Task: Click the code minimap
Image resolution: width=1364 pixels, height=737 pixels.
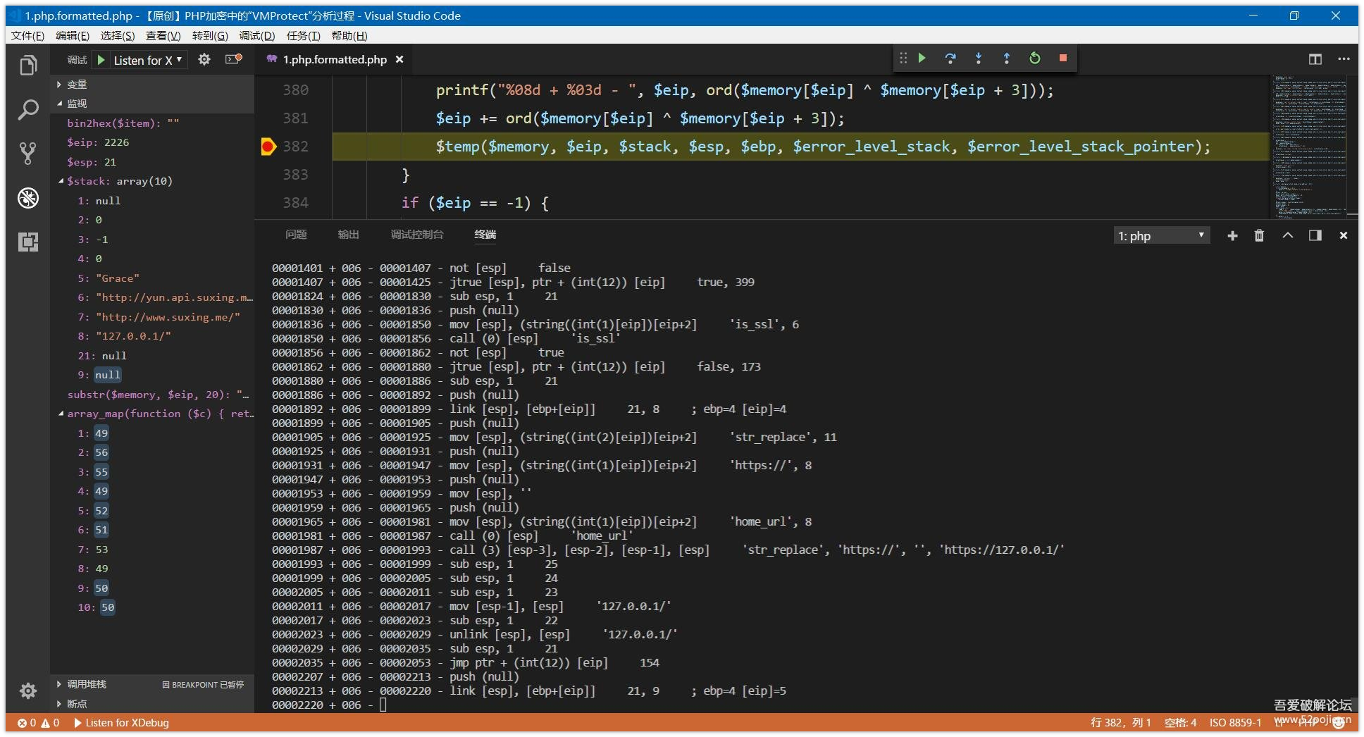Action: tap(1310, 147)
